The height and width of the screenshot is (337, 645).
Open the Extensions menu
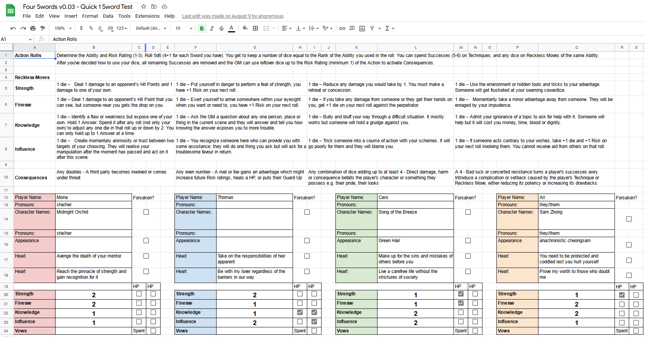[147, 16]
